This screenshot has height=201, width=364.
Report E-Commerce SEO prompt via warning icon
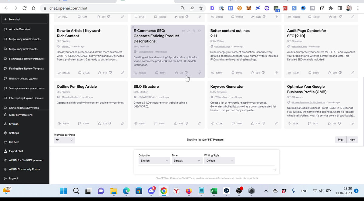[189, 31]
